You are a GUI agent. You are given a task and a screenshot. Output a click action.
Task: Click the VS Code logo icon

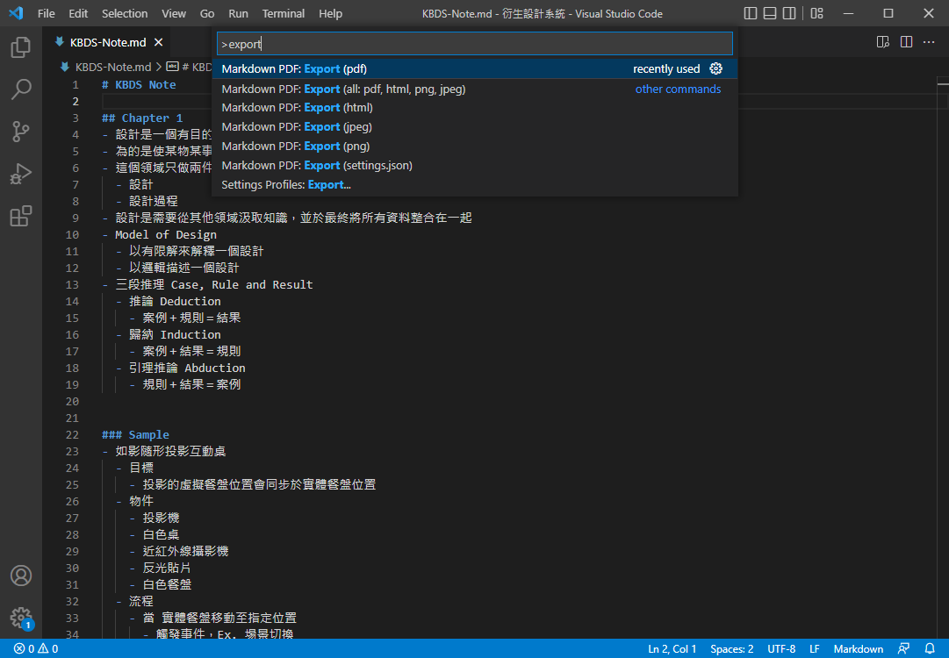(17, 13)
